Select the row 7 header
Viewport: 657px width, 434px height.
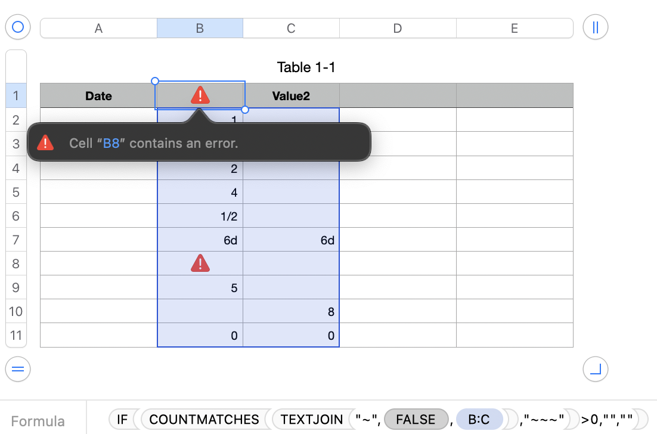pyautogui.click(x=16, y=240)
